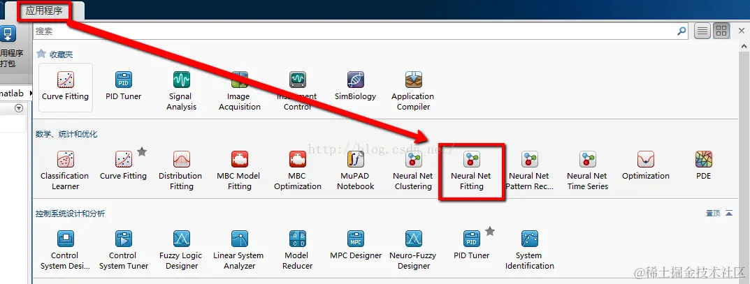Screen dimensions: 750x284
Task: Launch the Optimization app
Action: [645, 165]
